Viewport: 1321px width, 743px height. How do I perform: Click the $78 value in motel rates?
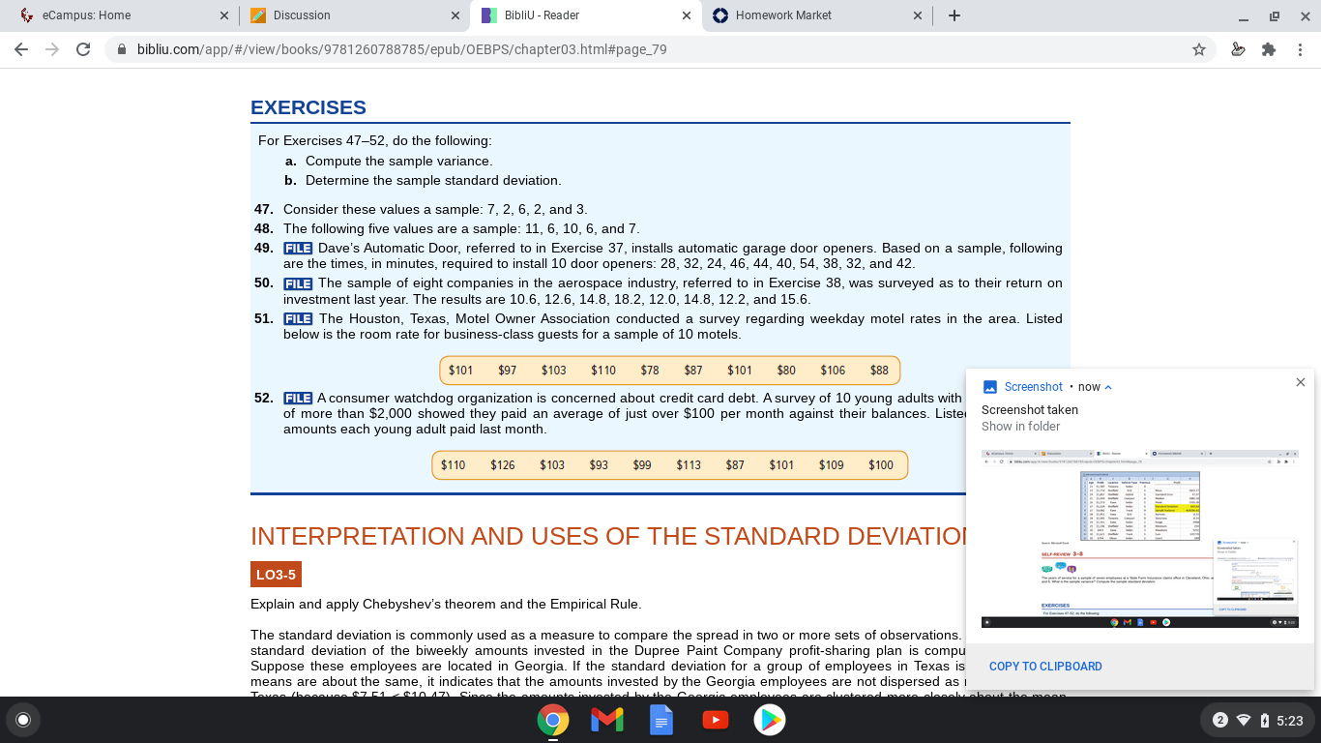coord(650,371)
